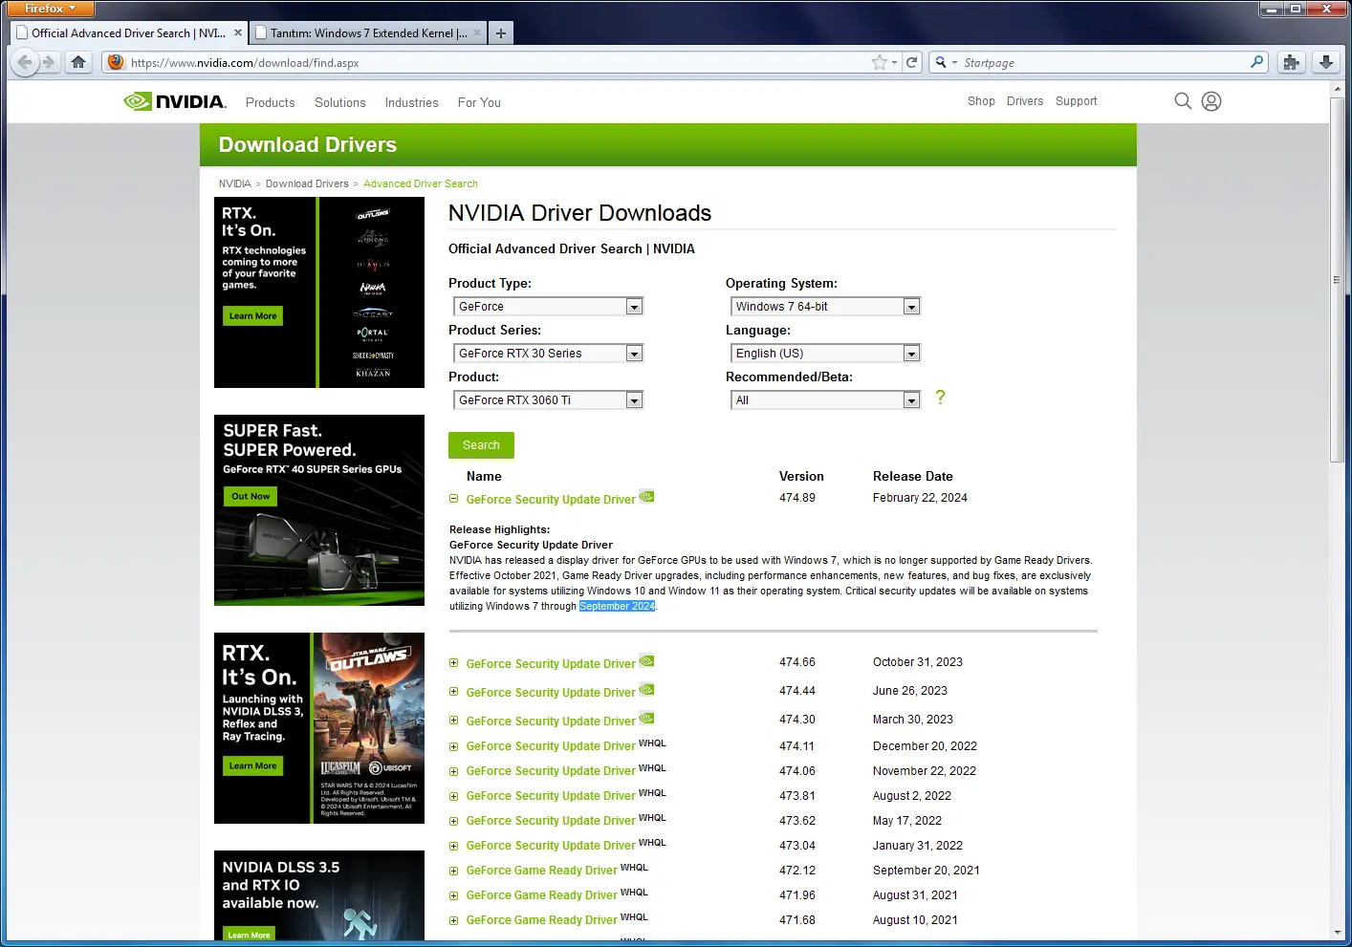Viewport: 1352px width, 947px height.
Task: Switch to Official Advanced Driver Search tab
Action: 129,32
